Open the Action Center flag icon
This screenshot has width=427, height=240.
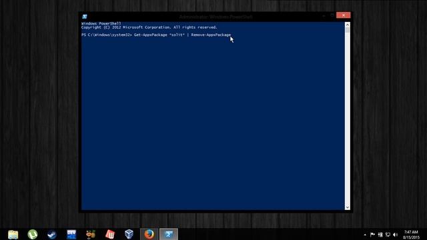372,235
